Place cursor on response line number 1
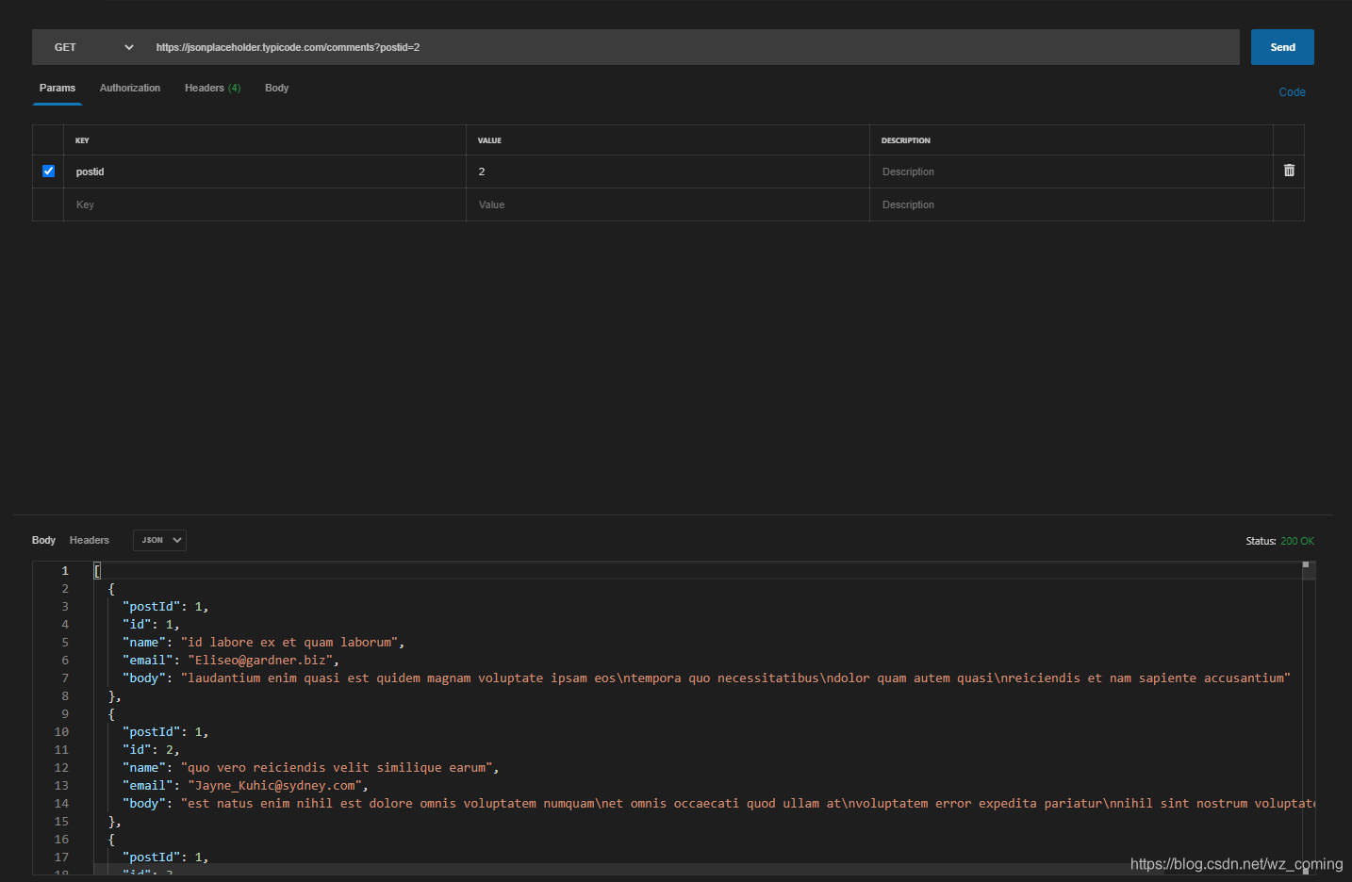 (x=65, y=571)
